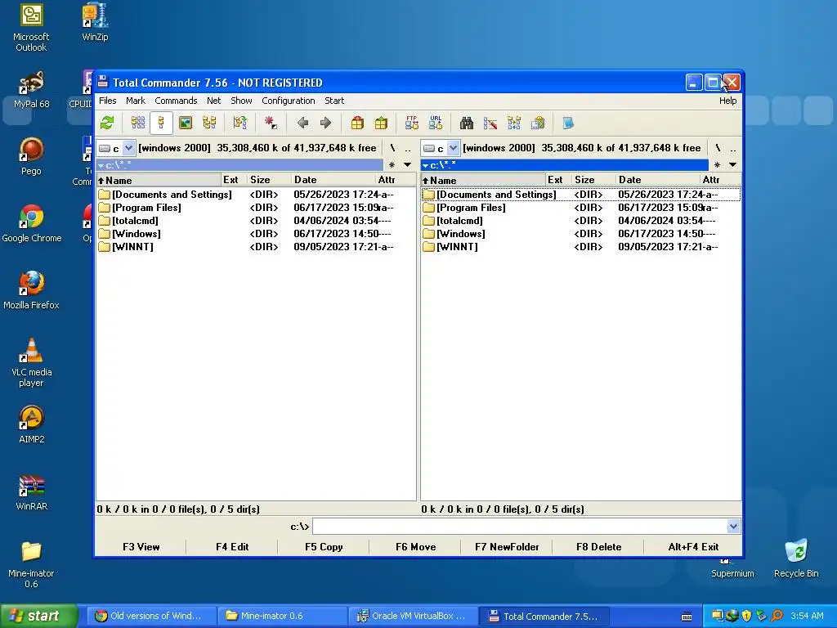Image resolution: width=837 pixels, height=628 pixels.
Task: Open the Files menu
Action: [107, 101]
